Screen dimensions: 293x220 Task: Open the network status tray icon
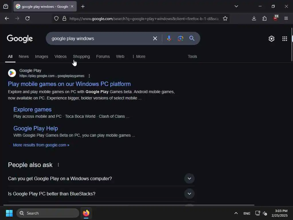[258, 213]
